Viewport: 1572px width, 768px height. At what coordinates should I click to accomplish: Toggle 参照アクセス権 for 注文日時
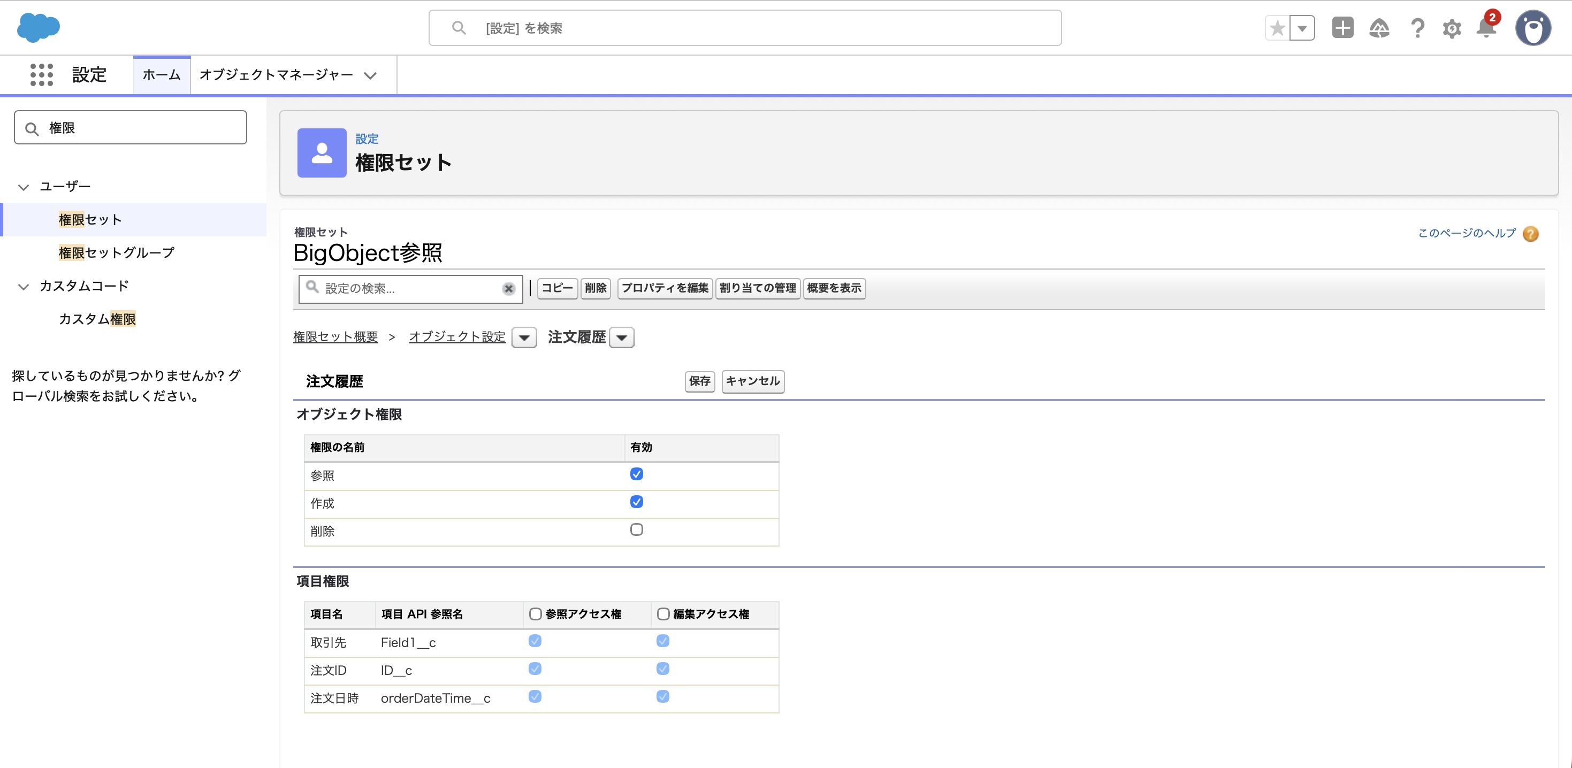pos(535,697)
